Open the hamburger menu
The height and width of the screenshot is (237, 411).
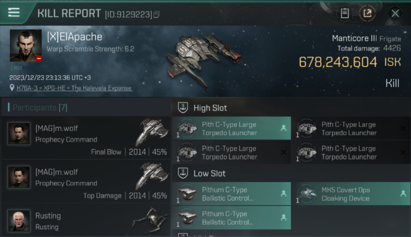point(14,13)
